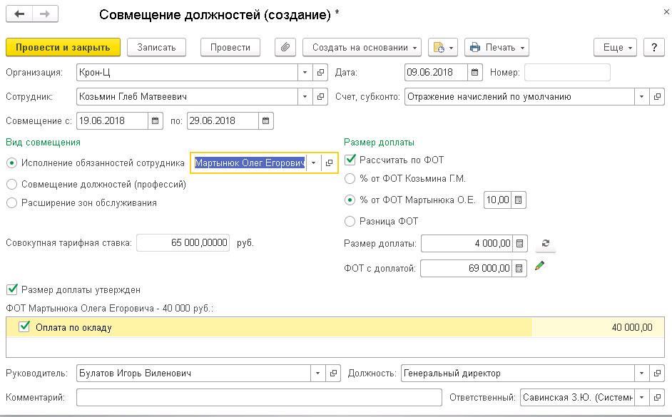Open the Печать menu
Image resolution: width=672 pixels, height=417 pixels.
[x=497, y=48]
